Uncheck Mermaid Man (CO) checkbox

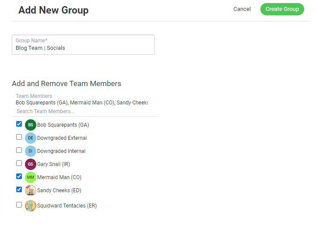19,177
